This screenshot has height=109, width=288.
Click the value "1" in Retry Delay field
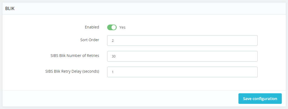tap(113, 72)
